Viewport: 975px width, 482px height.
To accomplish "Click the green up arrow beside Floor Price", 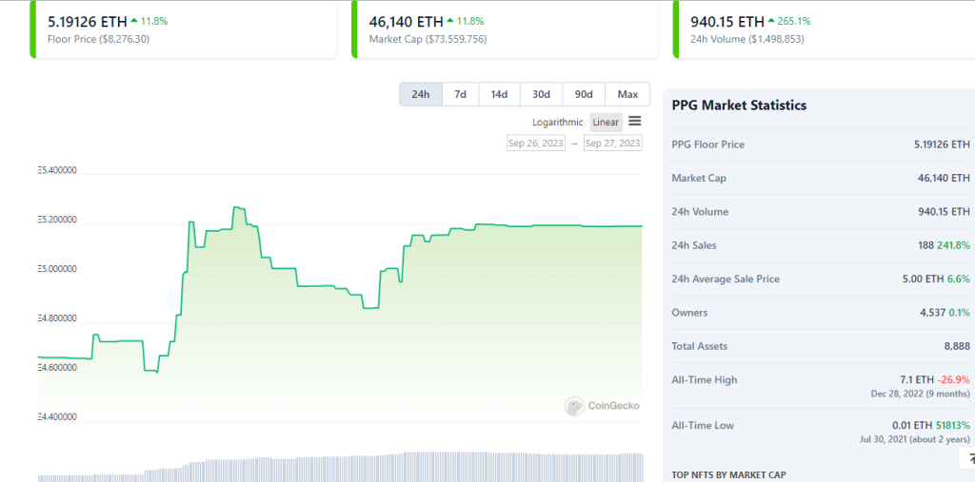I will point(133,21).
